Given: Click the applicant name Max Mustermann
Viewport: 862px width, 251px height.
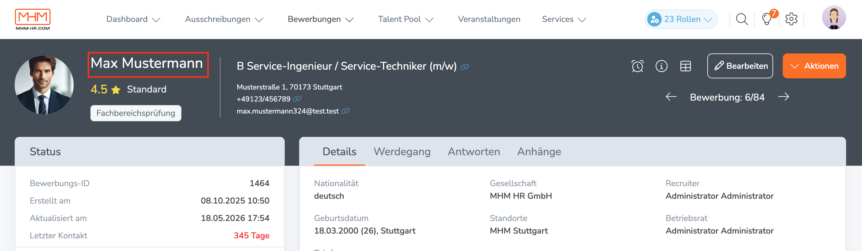Looking at the screenshot, I should coord(147,63).
